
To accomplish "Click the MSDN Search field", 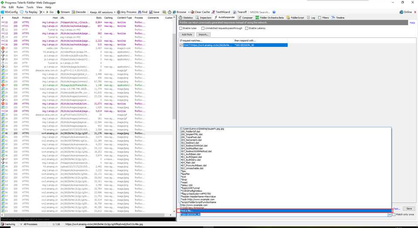I will tap(260, 12).
